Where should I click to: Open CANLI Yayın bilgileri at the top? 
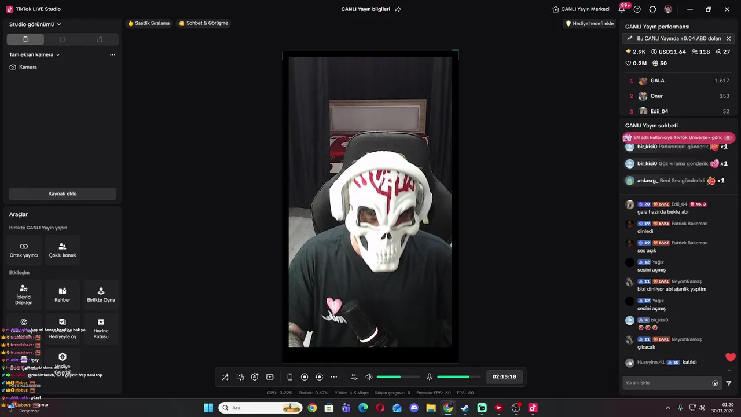point(365,9)
